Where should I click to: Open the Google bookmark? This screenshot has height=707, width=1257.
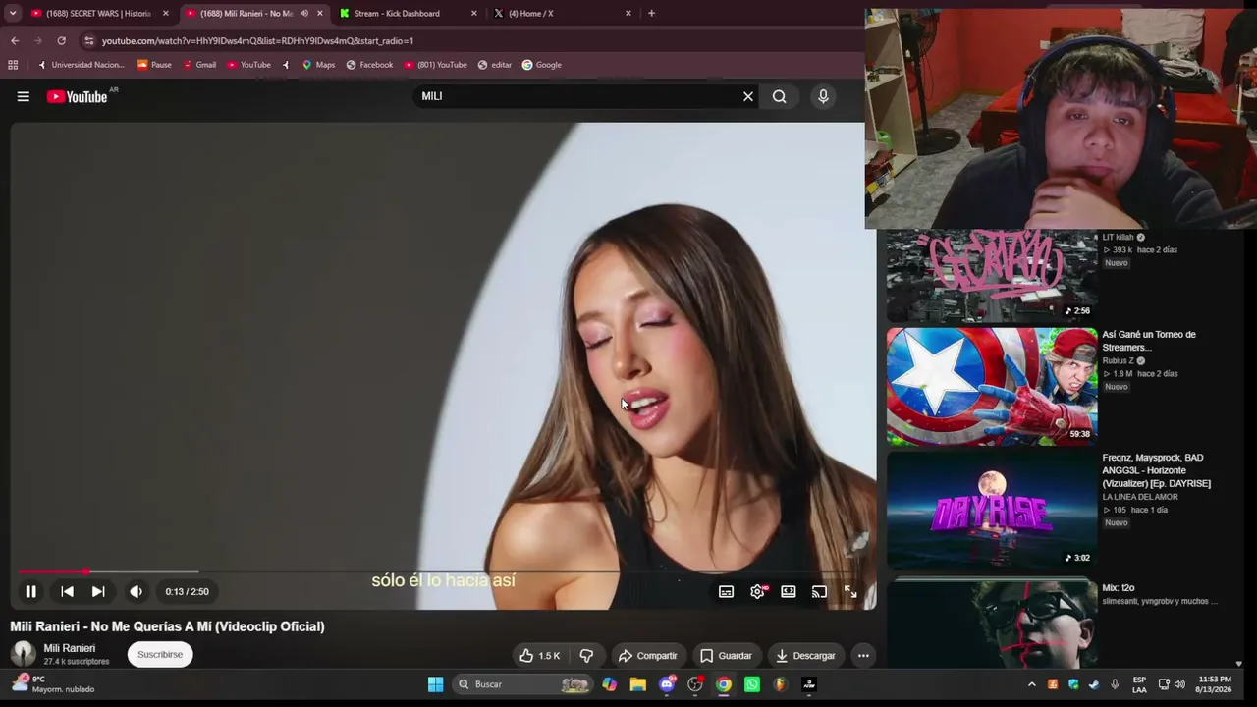tap(541, 65)
